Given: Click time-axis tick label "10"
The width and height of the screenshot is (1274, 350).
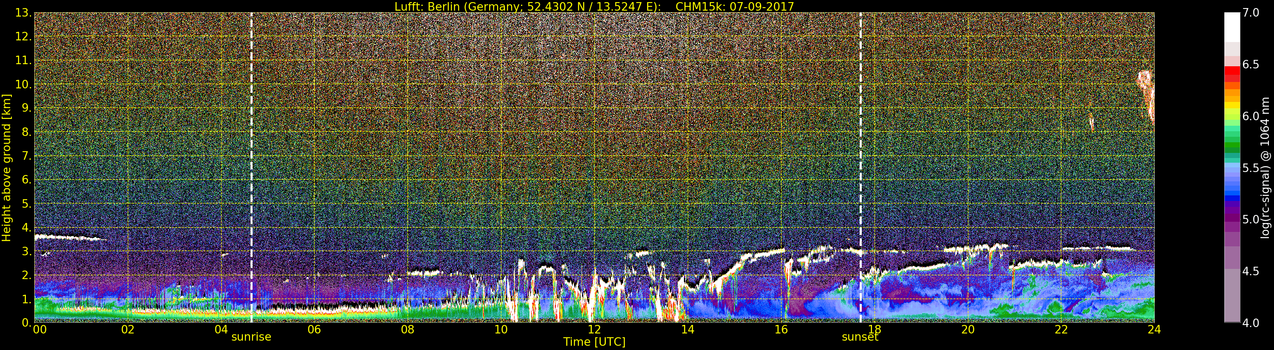Looking at the screenshot, I should (x=501, y=330).
